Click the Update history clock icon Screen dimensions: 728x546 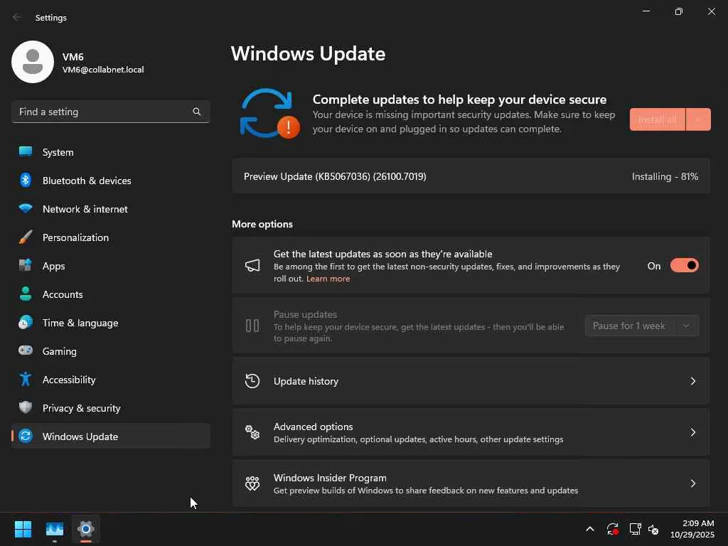click(x=252, y=381)
